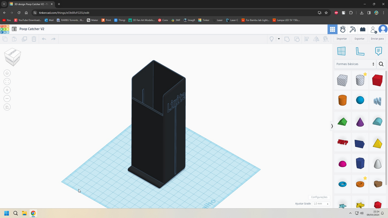Screen dimensions: 388x218
Task: Toggle orthographic perspective view button
Action: click(x=7, y=107)
